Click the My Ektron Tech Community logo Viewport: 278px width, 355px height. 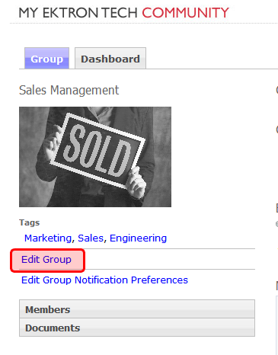[124, 12]
